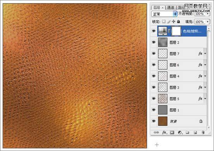Select layer name 图层 1

[x=174, y=110]
